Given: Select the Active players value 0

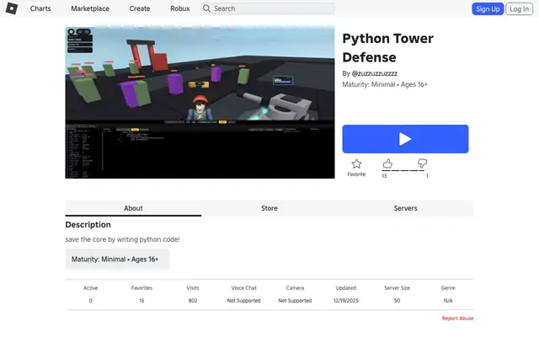Looking at the screenshot, I should point(91,301).
